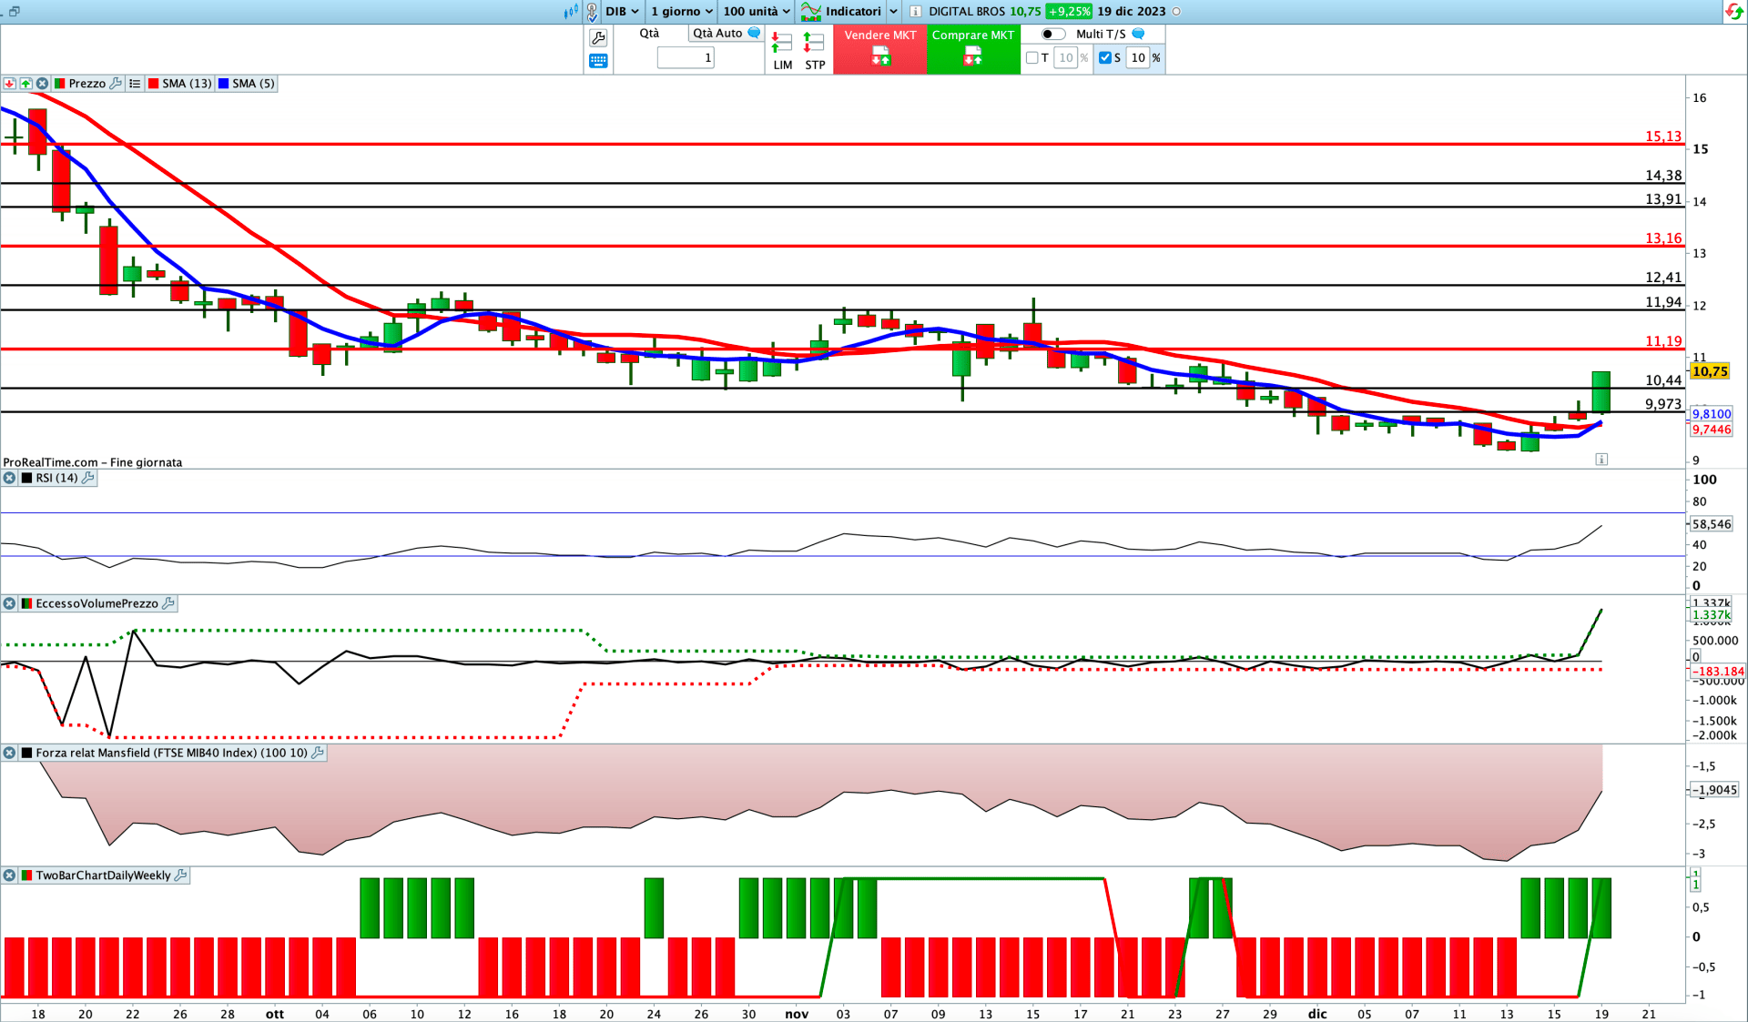Viewport: 1748px width, 1022px height.
Task: Open the 100 unità dropdown
Action: tap(757, 12)
